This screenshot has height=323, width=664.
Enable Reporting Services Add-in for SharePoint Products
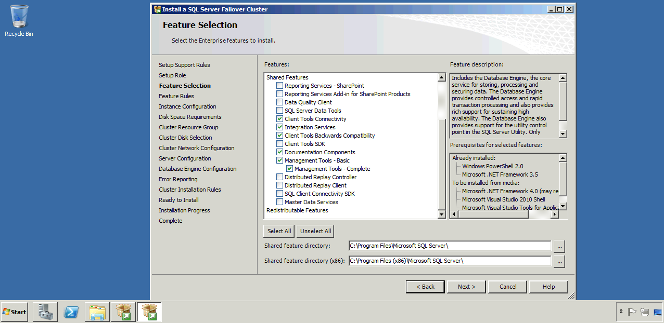click(x=280, y=94)
